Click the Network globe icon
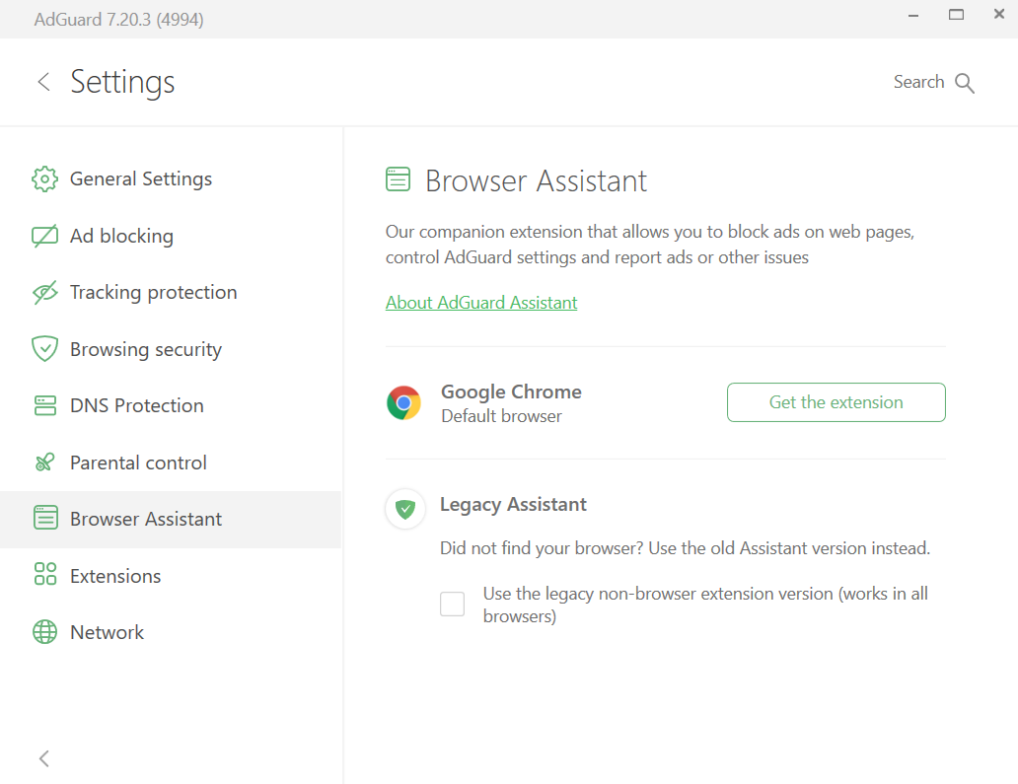 tap(44, 631)
